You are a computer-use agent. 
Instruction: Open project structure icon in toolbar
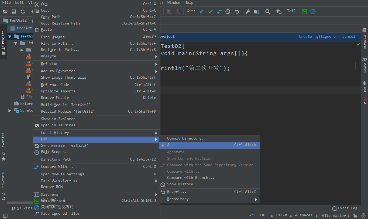[256, 12]
